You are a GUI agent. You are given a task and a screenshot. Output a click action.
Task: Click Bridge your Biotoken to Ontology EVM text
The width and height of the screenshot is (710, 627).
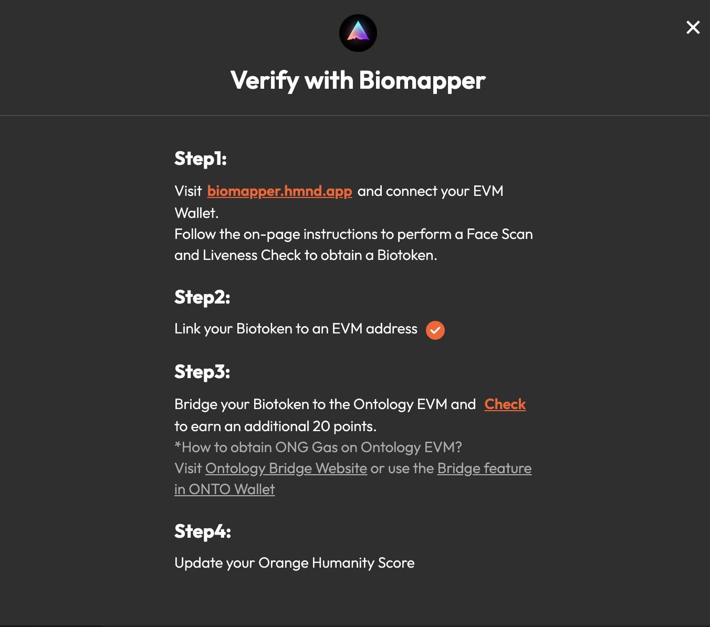[325, 404]
